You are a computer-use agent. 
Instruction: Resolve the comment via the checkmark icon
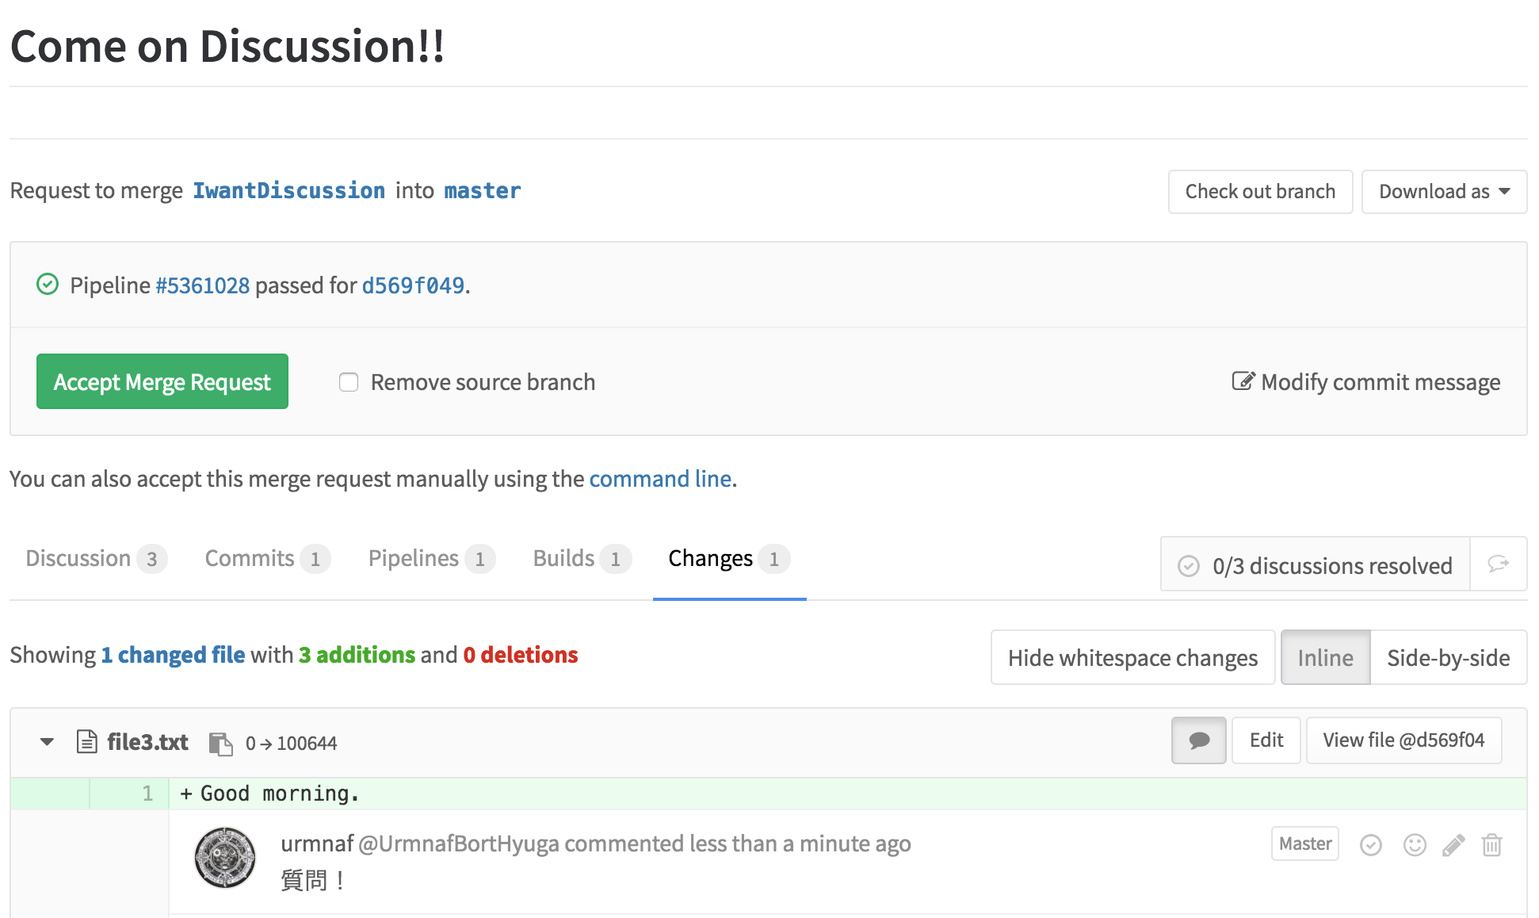1371,844
